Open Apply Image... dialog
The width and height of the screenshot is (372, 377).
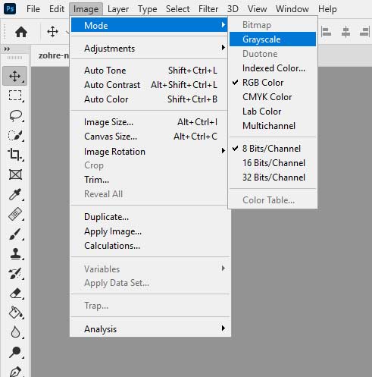tap(151, 231)
